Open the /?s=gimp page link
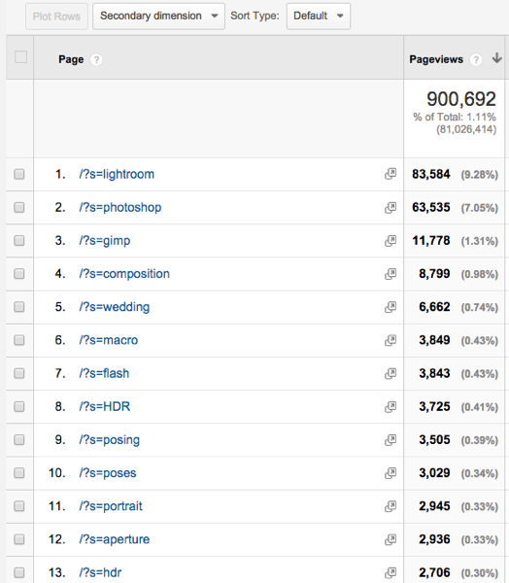The image size is (509, 583). 105,241
